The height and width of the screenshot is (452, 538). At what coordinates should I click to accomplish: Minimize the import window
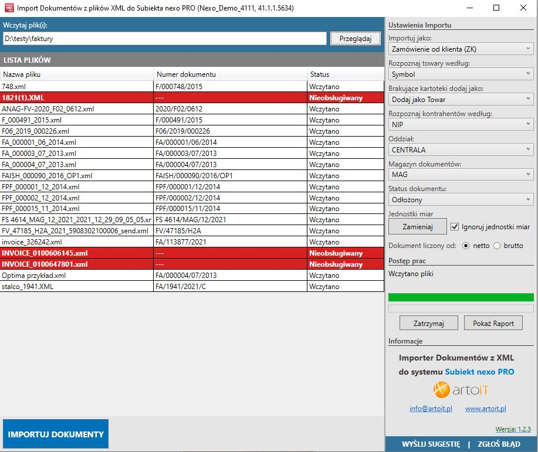click(x=470, y=8)
